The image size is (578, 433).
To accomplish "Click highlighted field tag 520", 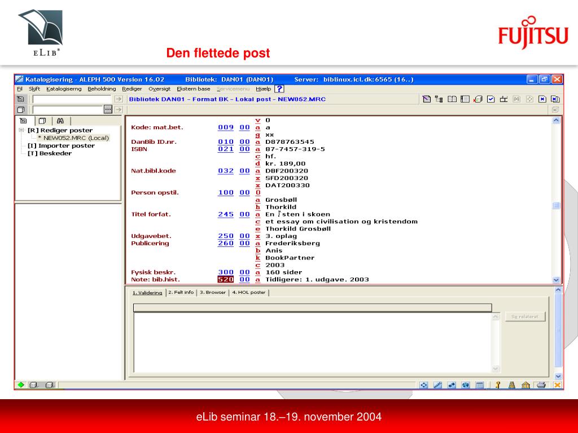I will pyautogui.click(x=226, y=280).
